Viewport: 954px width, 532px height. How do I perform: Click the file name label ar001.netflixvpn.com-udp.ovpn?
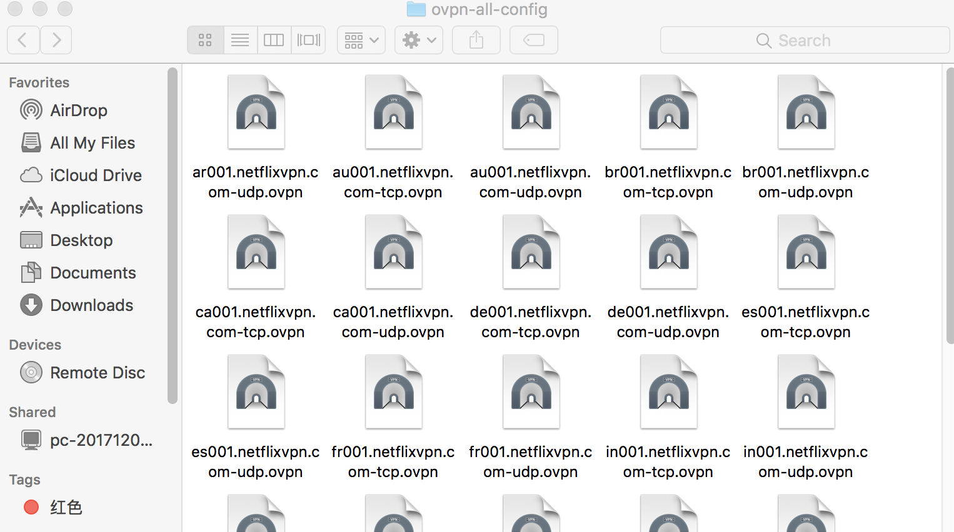[x=256, y=182]
